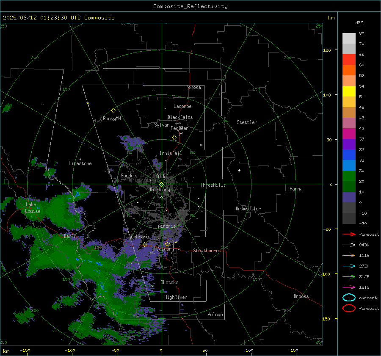This screenshot has width=381, height=356.
Task: Click the Vulcan town label
Action: click(215, 315)
